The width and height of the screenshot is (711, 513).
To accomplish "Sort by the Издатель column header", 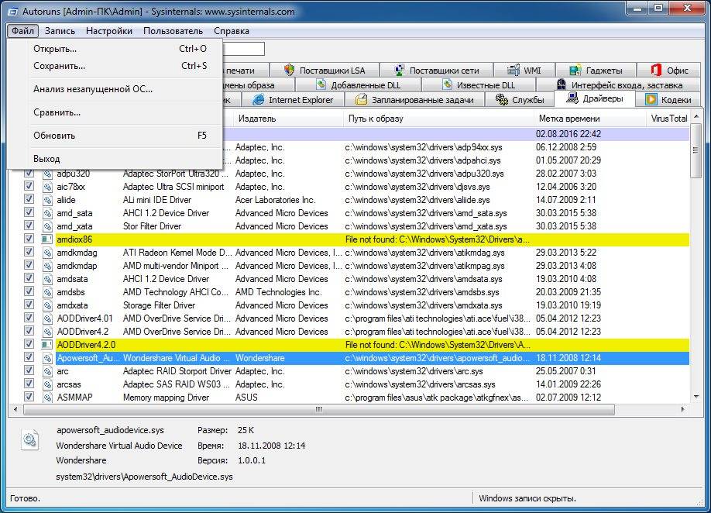I will click(288, 119).
